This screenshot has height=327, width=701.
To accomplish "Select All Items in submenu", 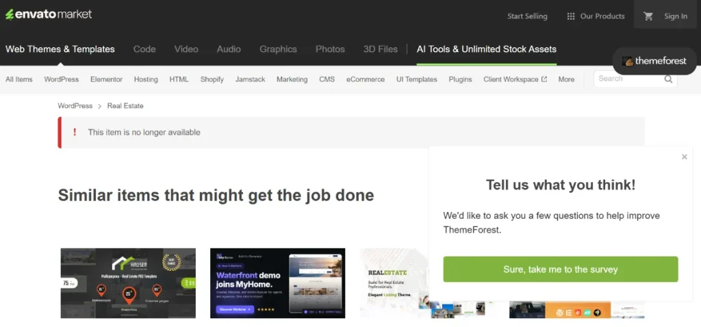I will (18, 79).
